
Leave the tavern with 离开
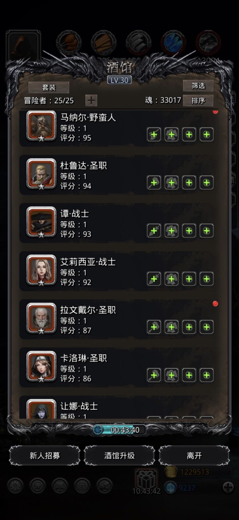[x=194, y=456]
